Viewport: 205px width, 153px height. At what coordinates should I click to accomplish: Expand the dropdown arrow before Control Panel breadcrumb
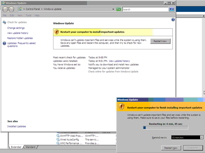(24, 9)
